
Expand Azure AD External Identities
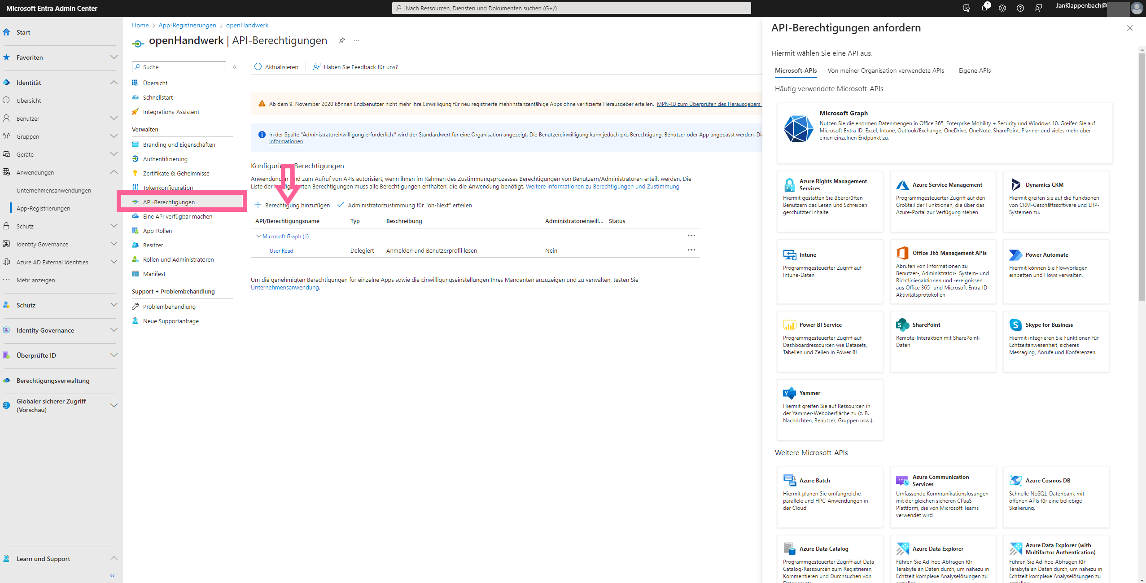[114, 262]
